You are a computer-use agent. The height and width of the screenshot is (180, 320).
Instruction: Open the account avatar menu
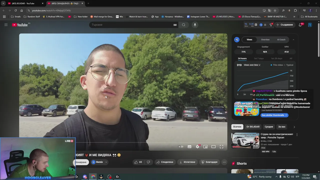pyautogui.click(x=310, y=25)
